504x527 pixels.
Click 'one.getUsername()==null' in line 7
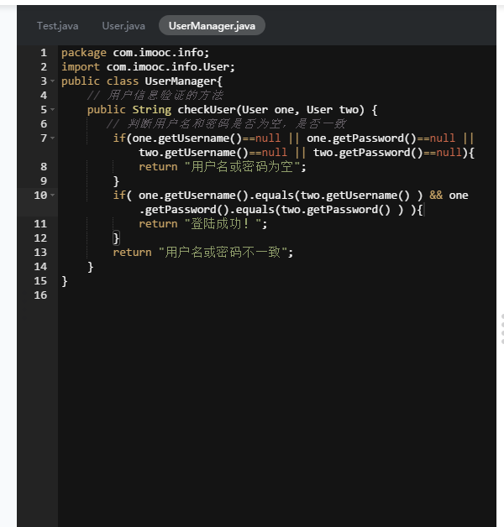coord(207,138)
